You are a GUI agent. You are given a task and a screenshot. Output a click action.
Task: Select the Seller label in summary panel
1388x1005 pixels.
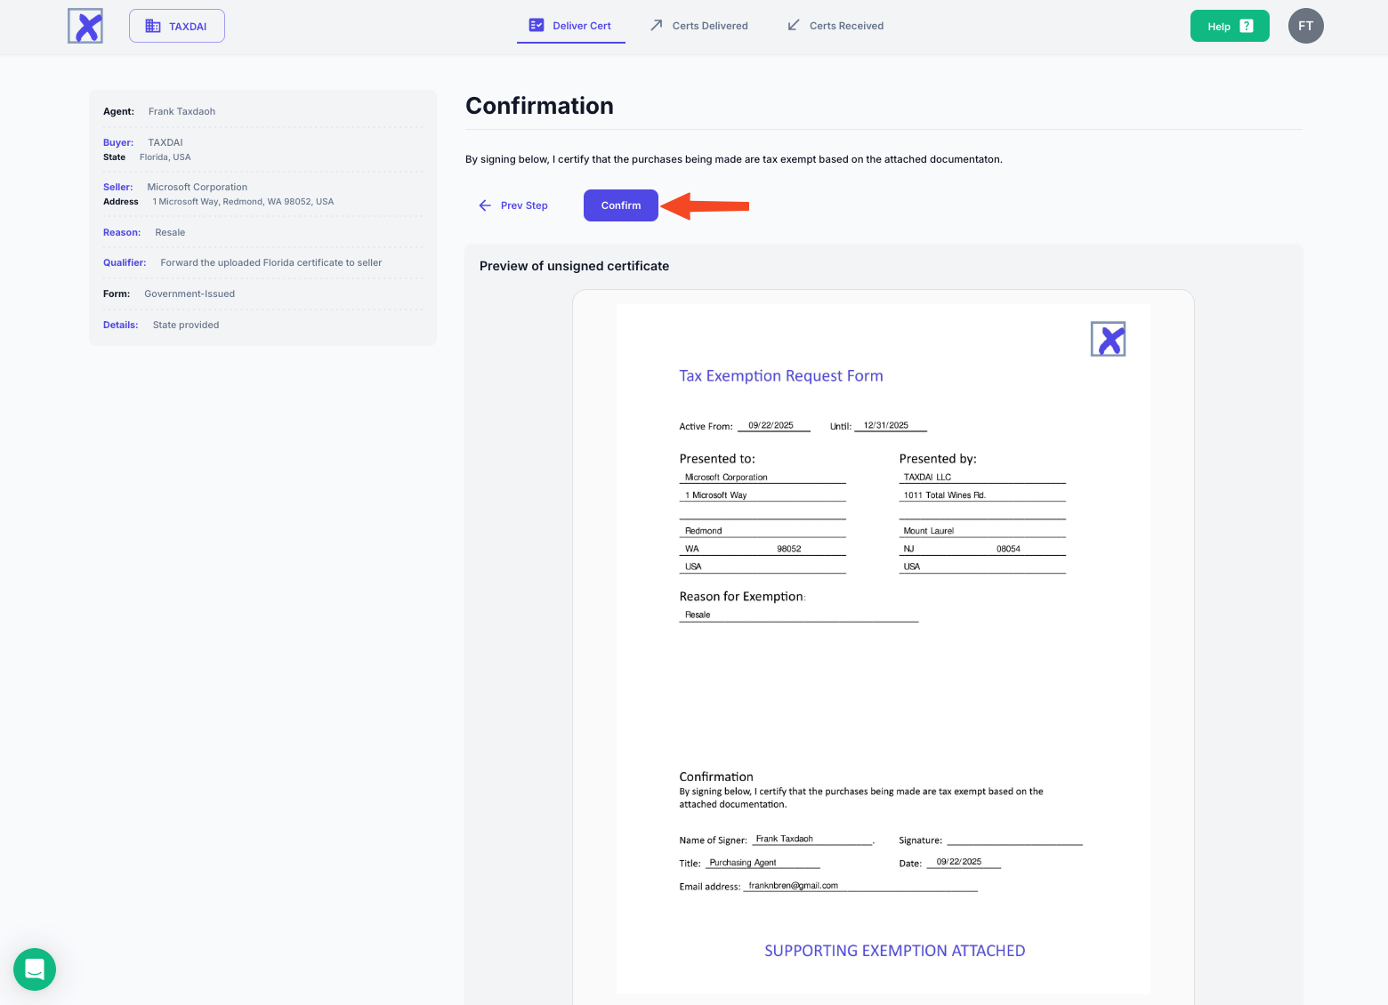coord(117,187)
